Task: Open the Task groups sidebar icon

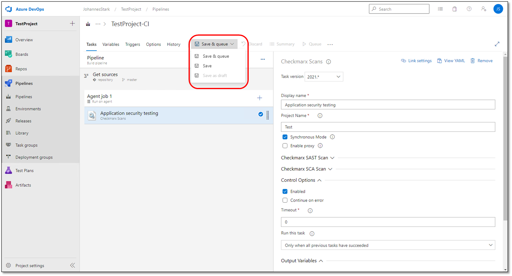Action: click(9, 145)
